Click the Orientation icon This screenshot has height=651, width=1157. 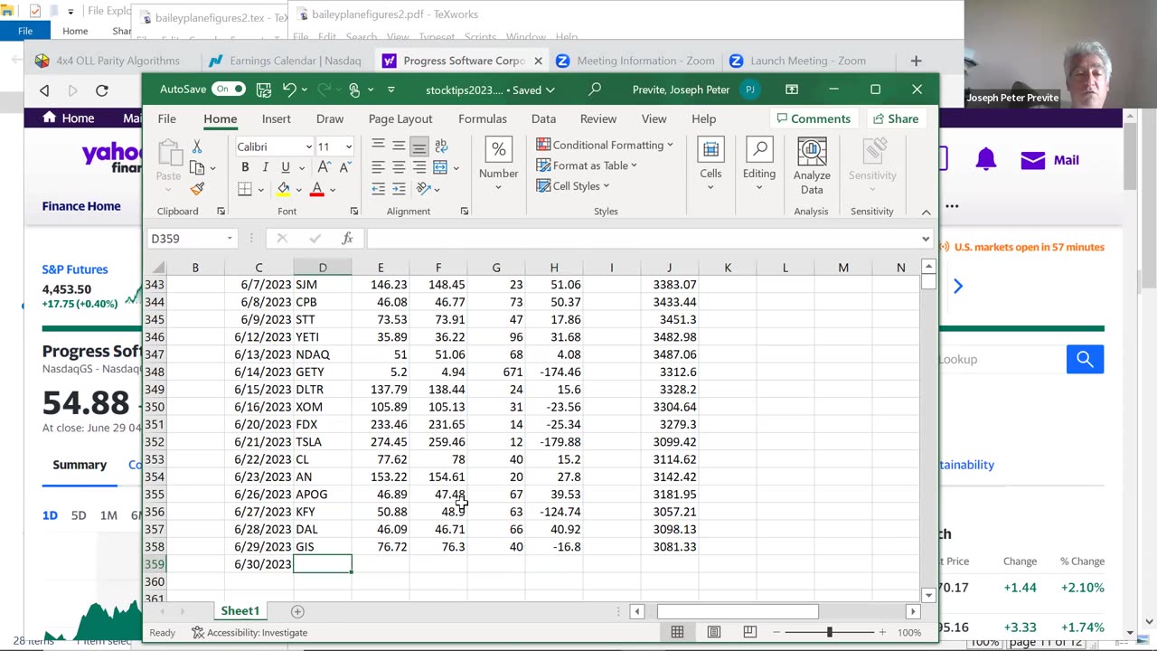[x=423, y=189]
